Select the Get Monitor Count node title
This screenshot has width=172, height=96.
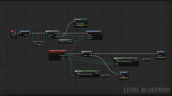tap(25, 31)
